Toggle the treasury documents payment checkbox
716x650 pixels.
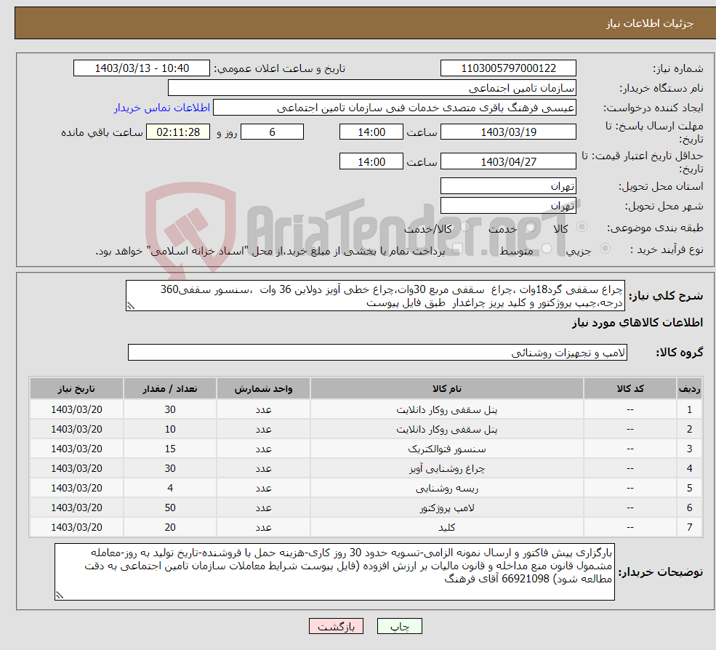(457, 248)
